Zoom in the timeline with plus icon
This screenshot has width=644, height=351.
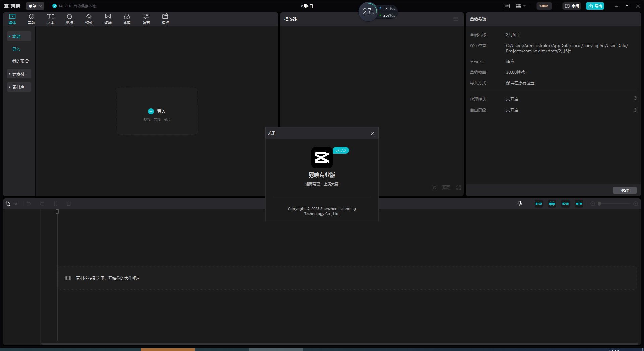pos(636,204)
